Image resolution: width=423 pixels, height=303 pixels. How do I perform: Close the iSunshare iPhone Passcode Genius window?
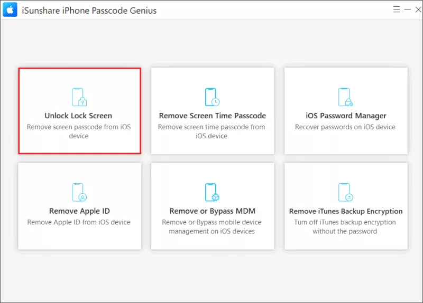[418, 10]
